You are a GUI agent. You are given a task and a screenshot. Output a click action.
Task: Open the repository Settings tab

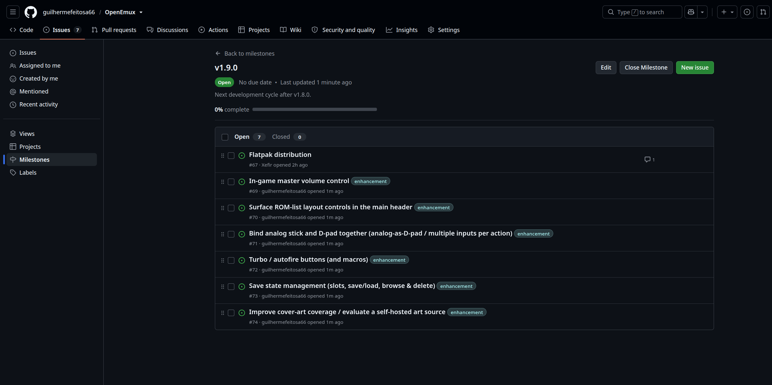coord(444,30)
